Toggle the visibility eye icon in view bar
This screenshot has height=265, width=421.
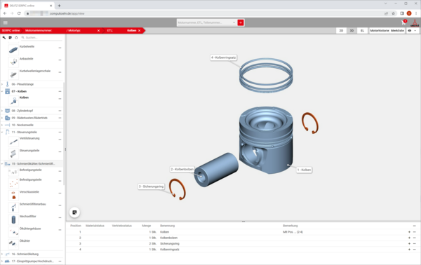click(x=410, y=31)
